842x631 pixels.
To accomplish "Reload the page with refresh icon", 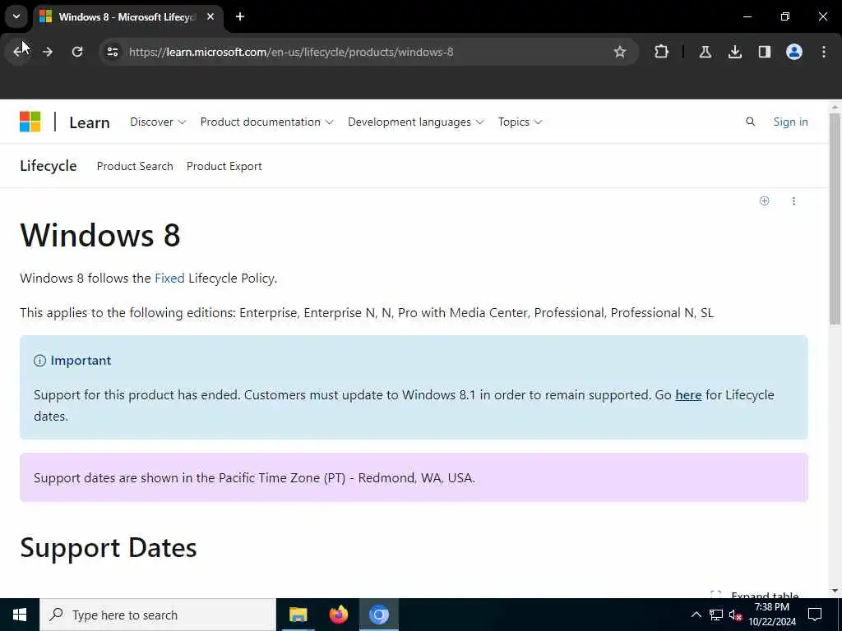I will [x=77, y=52].
